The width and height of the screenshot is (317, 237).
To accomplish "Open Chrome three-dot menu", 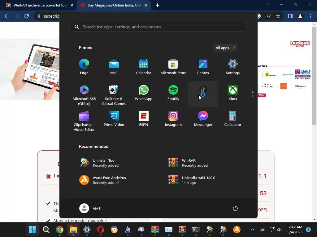I will (310, 16).
